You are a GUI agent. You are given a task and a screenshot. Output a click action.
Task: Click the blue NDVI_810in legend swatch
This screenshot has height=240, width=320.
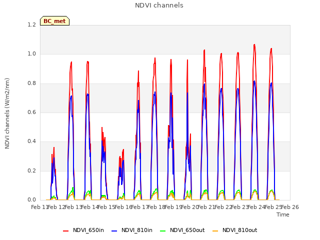(x=114, y=231)
